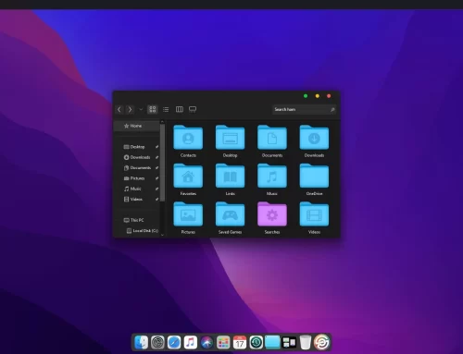Open Time Machine from the dock
Screen dimensions: 463x354
(x=257, y=342)
